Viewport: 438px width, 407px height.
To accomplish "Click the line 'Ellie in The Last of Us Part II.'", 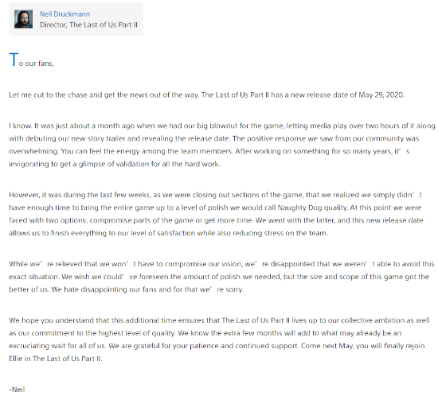I will (56, 359).
